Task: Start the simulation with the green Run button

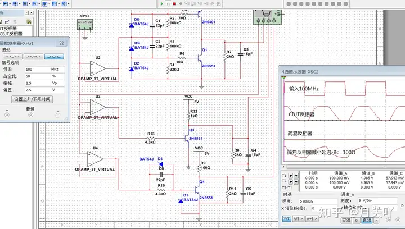Action: tap(161, 4)
